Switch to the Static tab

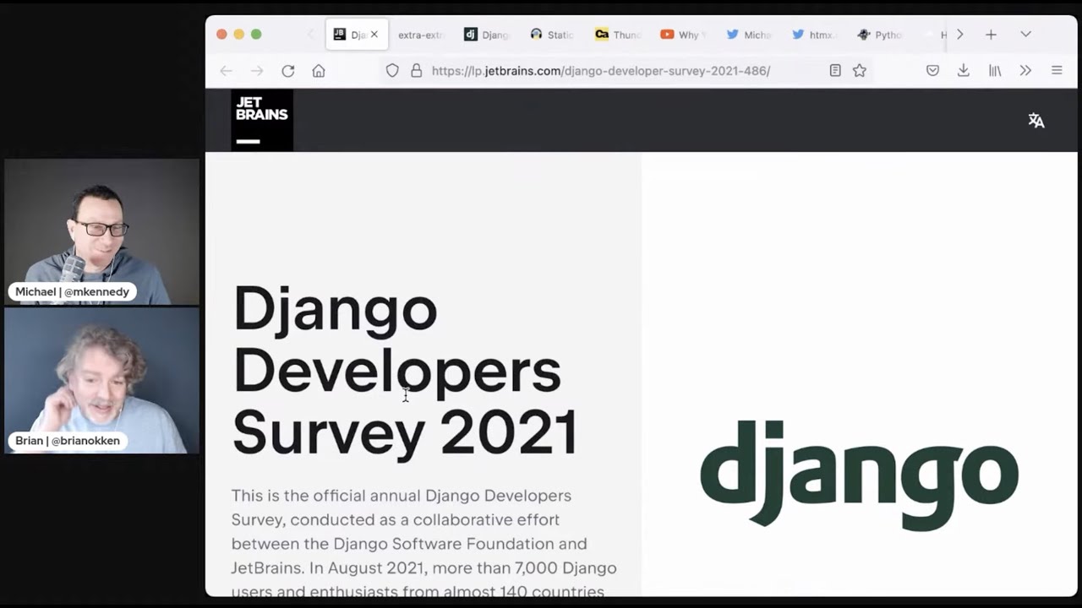coord(551,35)
